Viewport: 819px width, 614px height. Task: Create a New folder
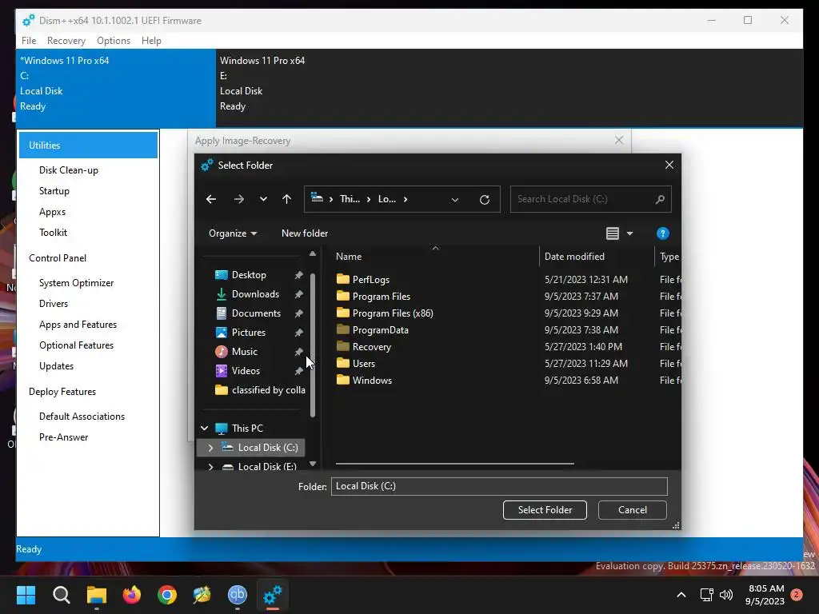tap(305, 233)
